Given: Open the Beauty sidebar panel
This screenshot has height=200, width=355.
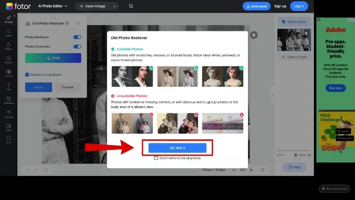Looking at the screenshot, I should [8, 60].
